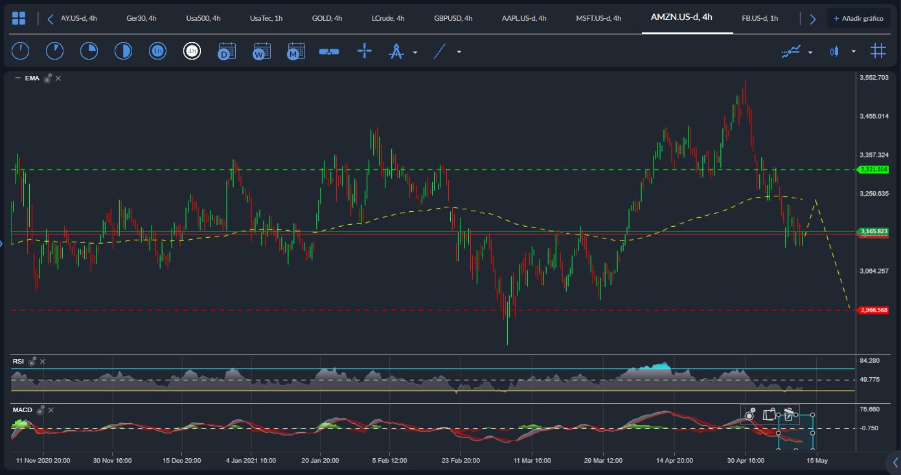Viewport: 901px width, 475px height.
Task: Toggle the chart grid icon
Action: 878,51
